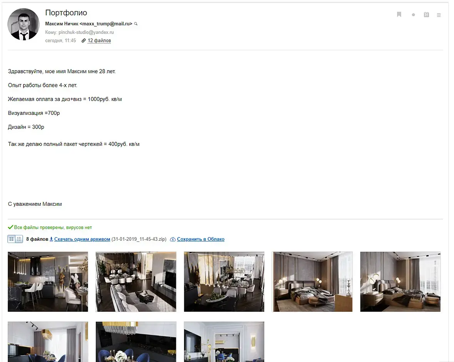Click 'Сохранить в Облако' link
454x362 pixels.
pyautogui.click(x=201, y=239)
